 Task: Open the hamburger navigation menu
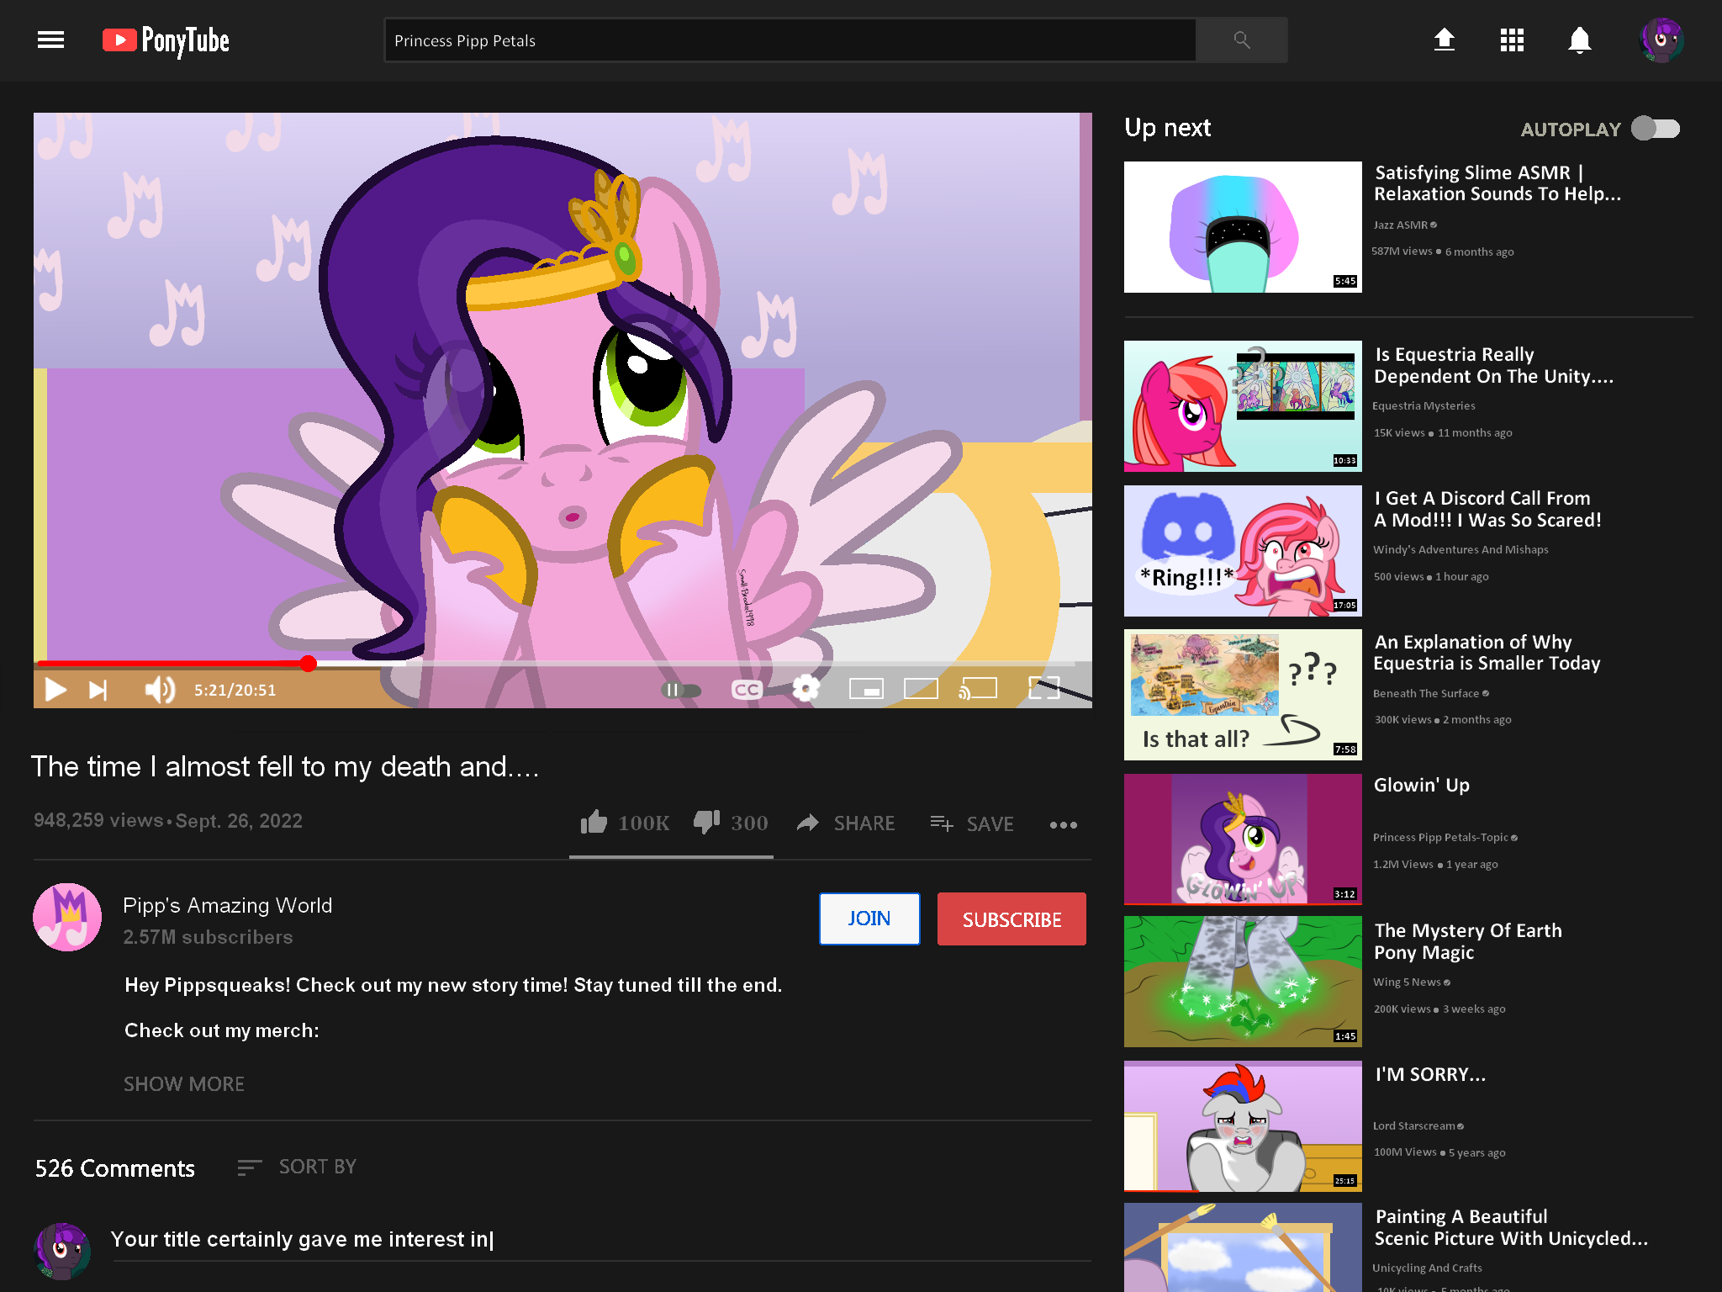coord(50,40)
